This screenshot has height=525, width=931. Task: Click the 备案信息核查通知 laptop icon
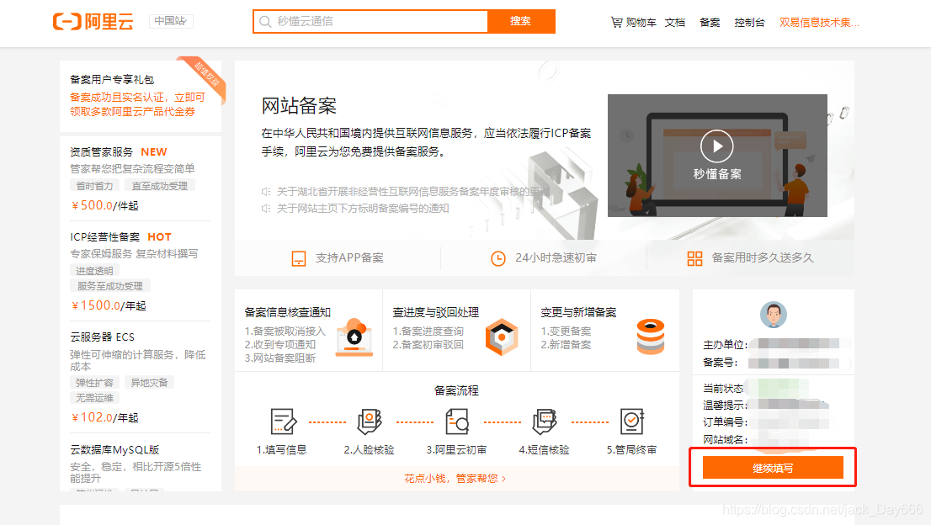point(354,337)
